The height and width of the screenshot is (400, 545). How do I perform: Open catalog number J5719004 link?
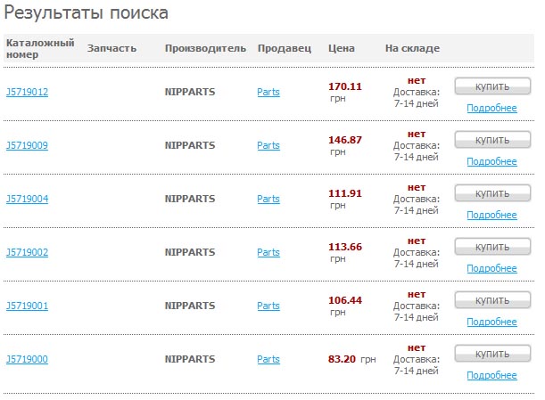pos(27,199)
